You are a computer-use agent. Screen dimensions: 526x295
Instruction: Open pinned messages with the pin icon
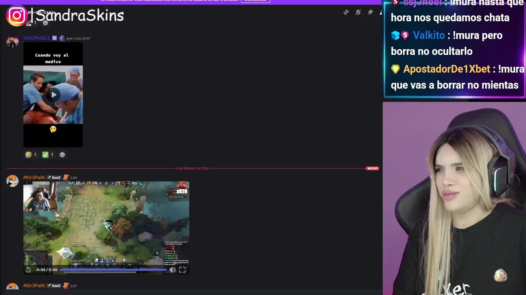coord(370,12)
